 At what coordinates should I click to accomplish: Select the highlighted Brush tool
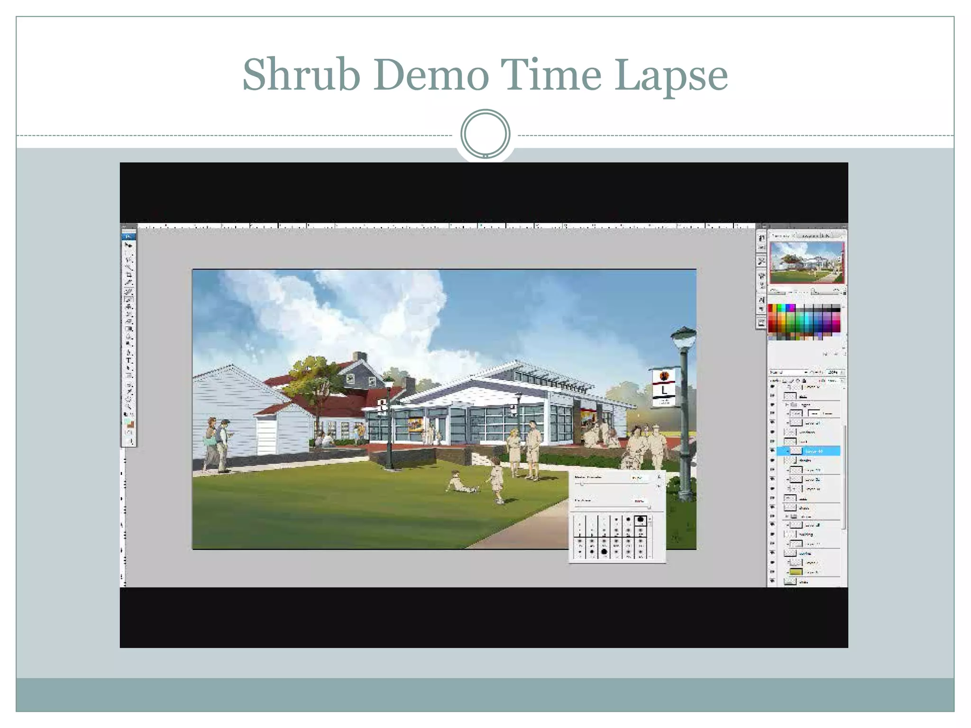pyautogui.click(x=128, y=298)
